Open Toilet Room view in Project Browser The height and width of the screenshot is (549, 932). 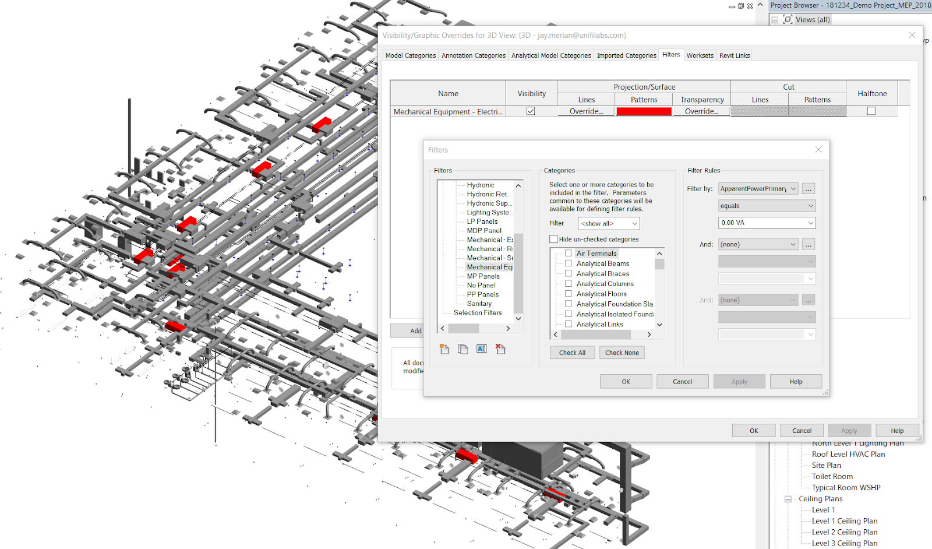pyautogui.click(x=832, y=477)
